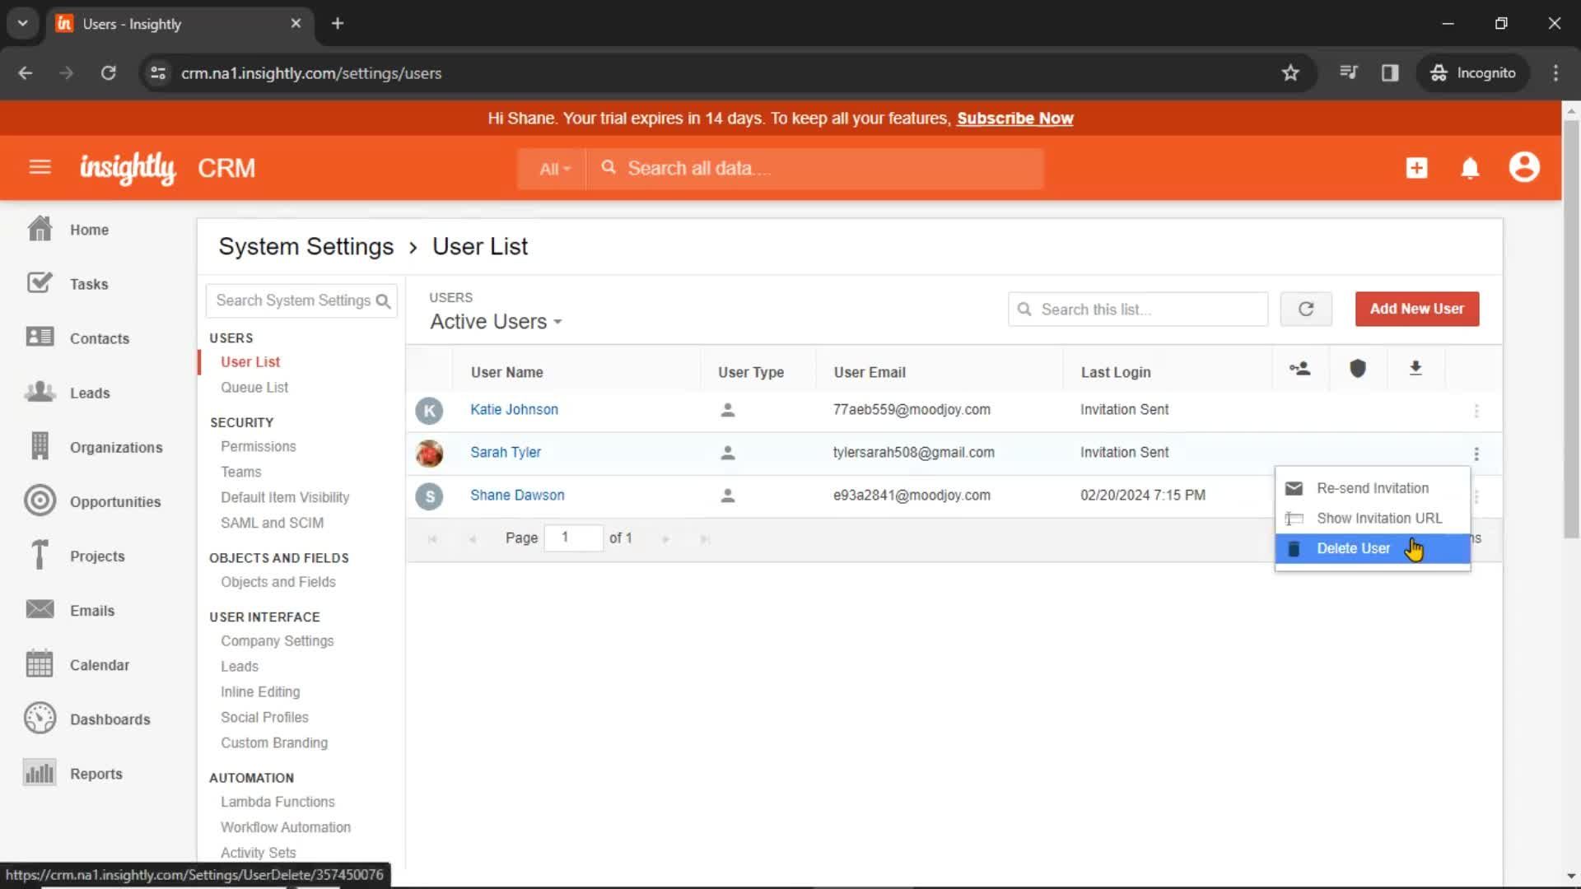Click the Leads sidebar icon

click(x=40, y=392)
